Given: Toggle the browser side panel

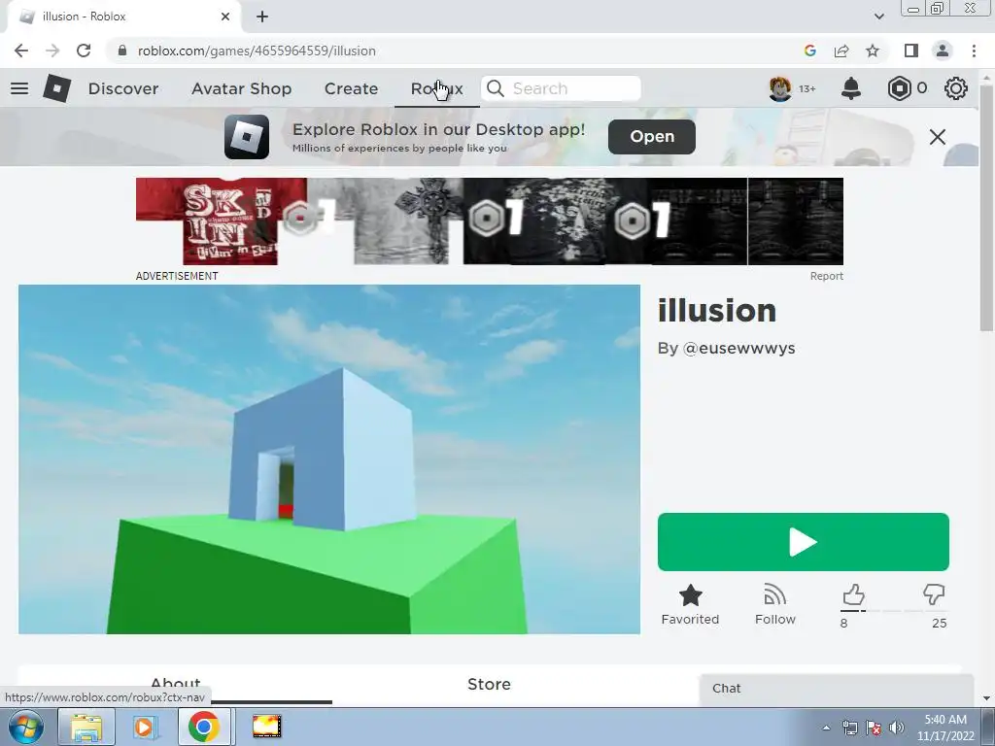Looking at the screenshot, I should coord(911,51).
